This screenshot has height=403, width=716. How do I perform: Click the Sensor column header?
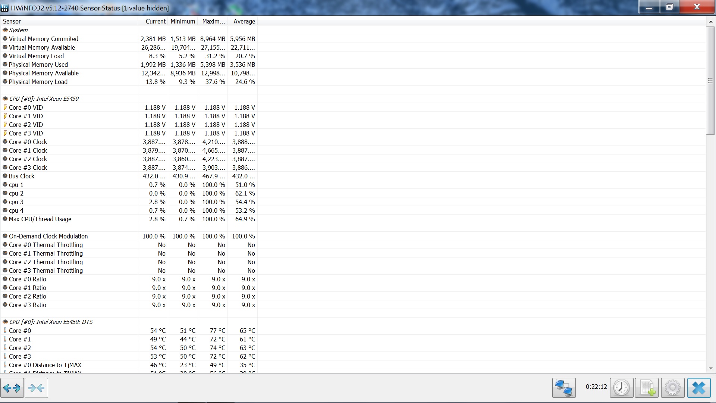12,21
